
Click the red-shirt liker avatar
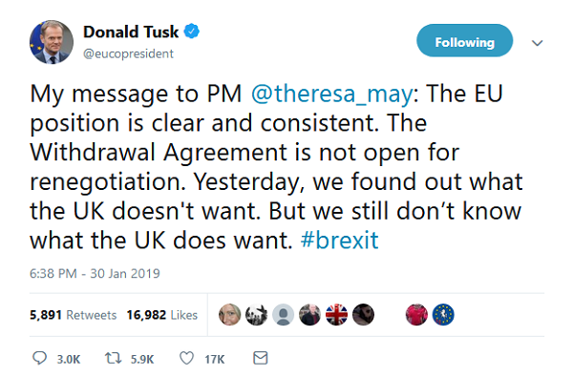[416, 314]
